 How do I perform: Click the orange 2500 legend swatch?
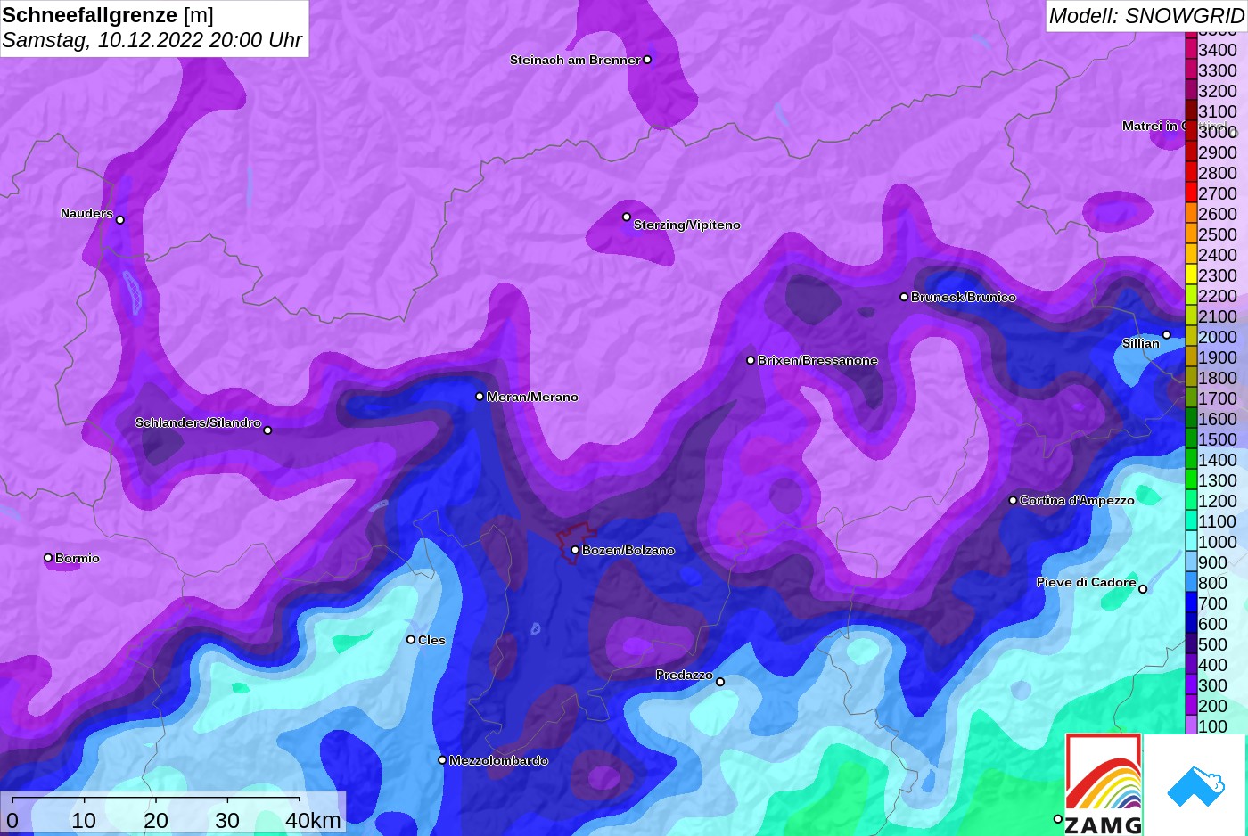1191,234
